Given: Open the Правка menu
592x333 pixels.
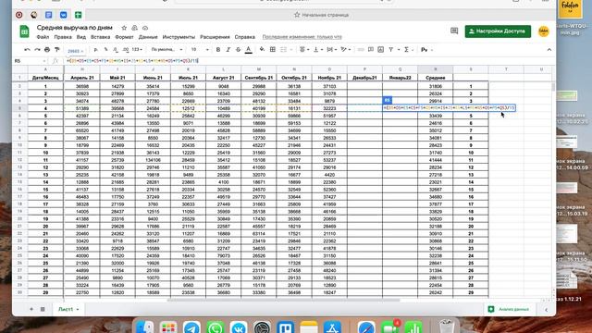Looking at the screenshot, I should pos(63,37).
